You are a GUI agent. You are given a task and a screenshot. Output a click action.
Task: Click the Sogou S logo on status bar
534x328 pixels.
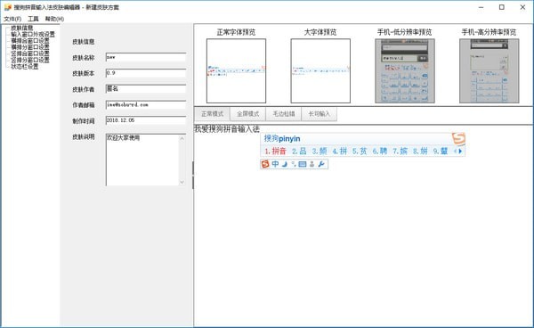(x=265, y=164)
